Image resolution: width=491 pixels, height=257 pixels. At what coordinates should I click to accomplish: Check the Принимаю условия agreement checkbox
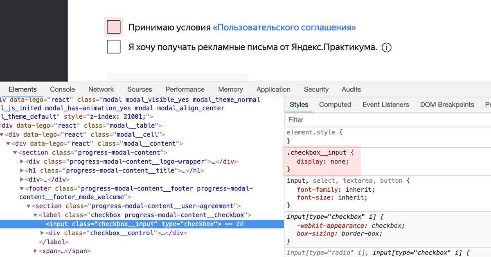114,27
